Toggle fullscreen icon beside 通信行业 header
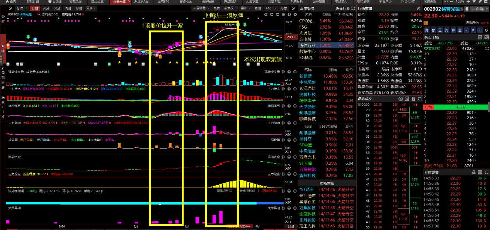The width and height of the screenshot is (490, 230). click(x=353, y=8)
